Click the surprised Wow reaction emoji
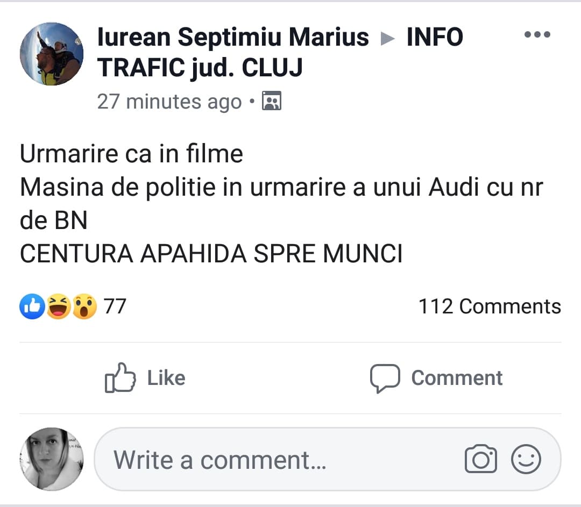The width and height of the screenshot is (581, 507). (84, 307)
